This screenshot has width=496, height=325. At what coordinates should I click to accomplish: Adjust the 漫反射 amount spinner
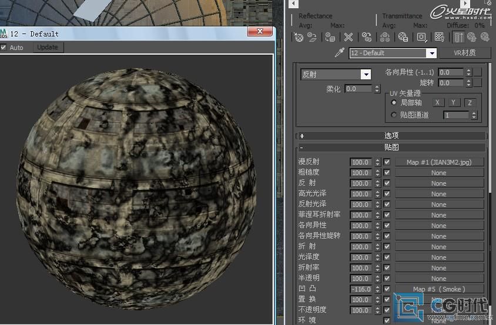click(x=377, y=162)
